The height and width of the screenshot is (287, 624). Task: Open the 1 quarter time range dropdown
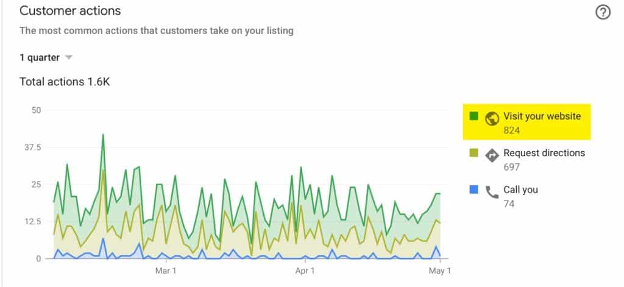pyautogui.click(x=40, y=57)
